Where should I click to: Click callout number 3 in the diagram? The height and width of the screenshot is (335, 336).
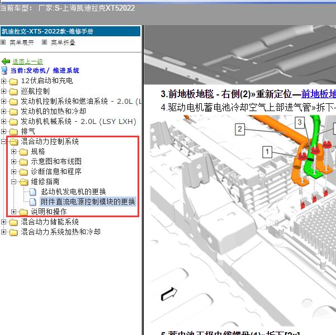click(300, 122)
